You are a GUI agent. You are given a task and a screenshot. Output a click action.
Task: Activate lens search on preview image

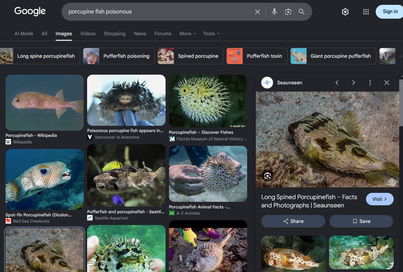pyautogui.click(x=267, y=176)
